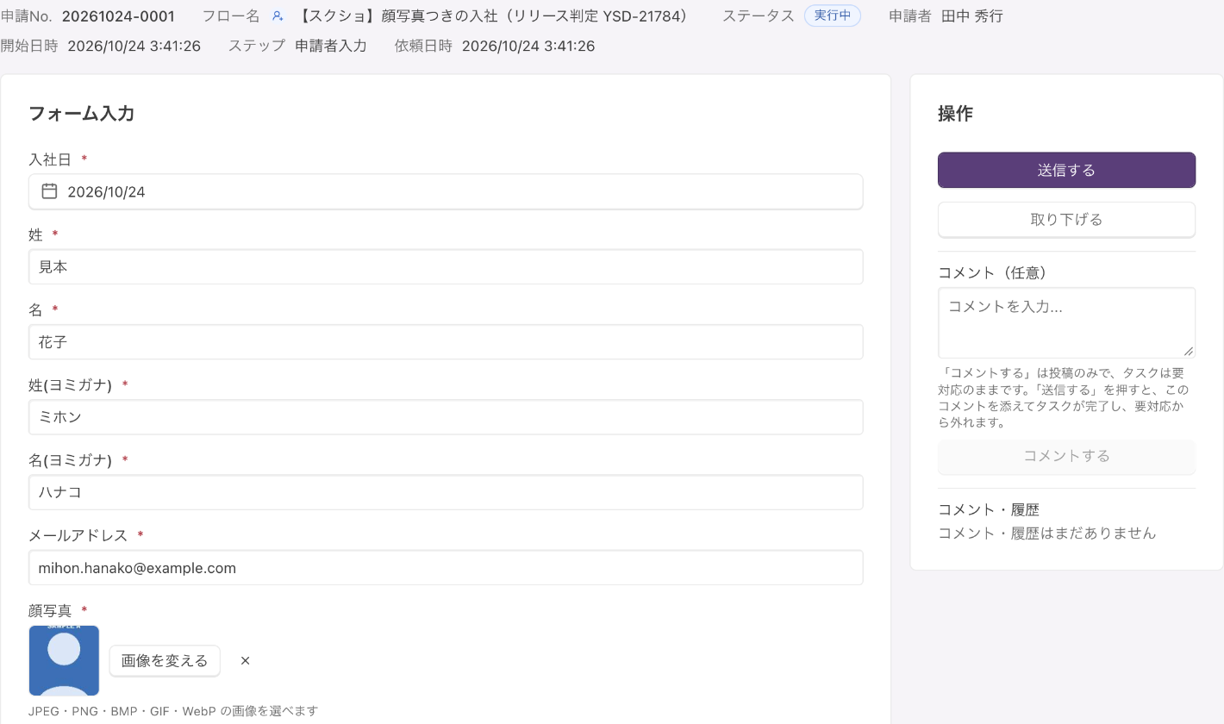Remove face photo with the × icon

[245, 661]
